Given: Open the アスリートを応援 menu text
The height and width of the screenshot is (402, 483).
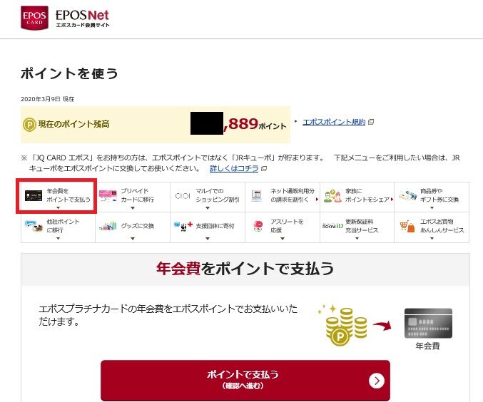Looking at the screenshot, I should point(287,226).
